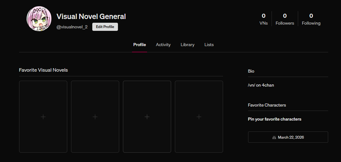Click the 'Visual Novel General' display name
Screen dimensions: 341x162
91,17
